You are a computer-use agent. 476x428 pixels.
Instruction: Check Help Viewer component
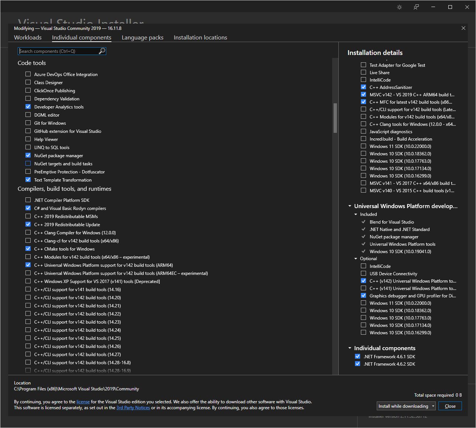tap(28, 139)
